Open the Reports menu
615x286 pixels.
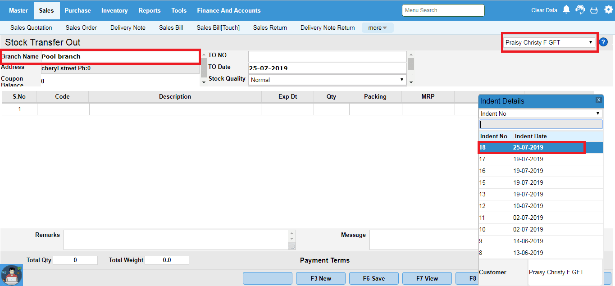[x=150, y=10]
